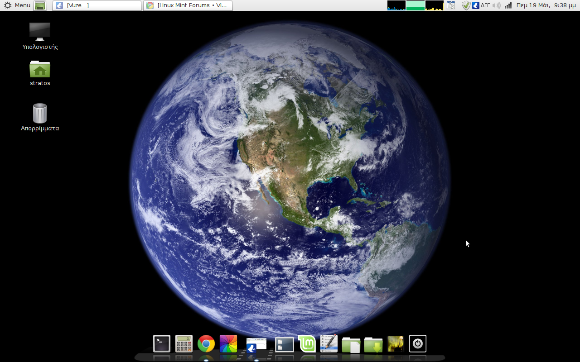Click the network signal strength icon
The width and height of the screenshot is (580, 362).
point(508,5)
